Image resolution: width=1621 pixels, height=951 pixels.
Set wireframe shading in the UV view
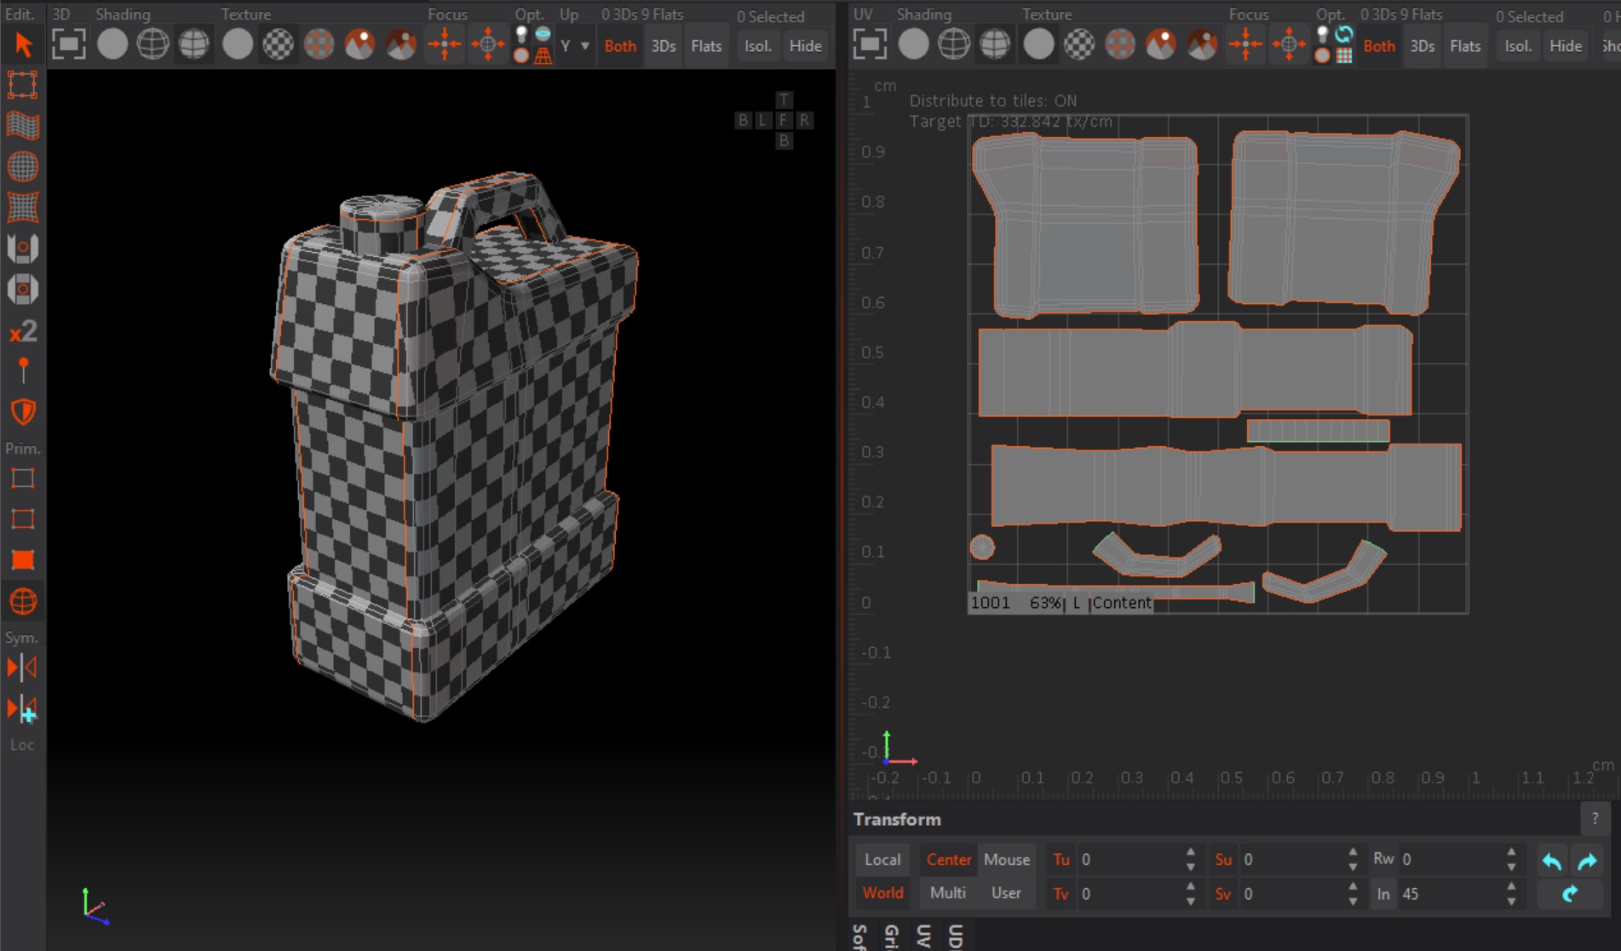[x=953, y=44]
